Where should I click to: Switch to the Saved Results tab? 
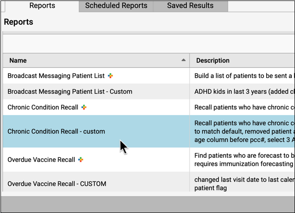tap(190, 6)
